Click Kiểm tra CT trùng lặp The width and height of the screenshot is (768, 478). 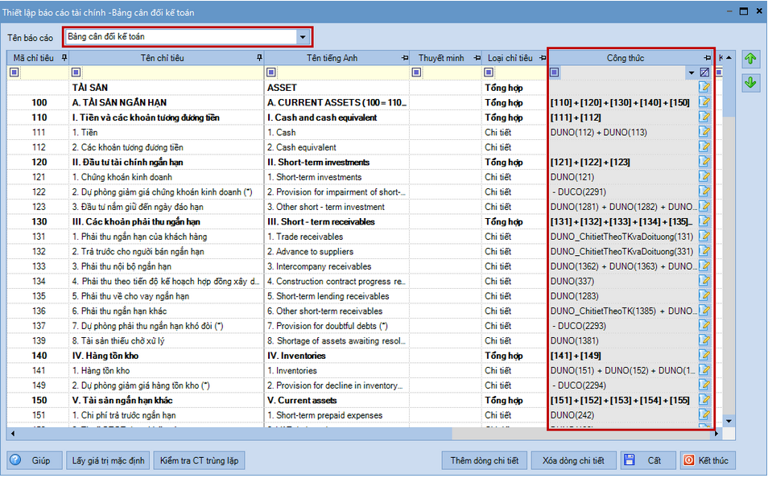tap(200, 460)
